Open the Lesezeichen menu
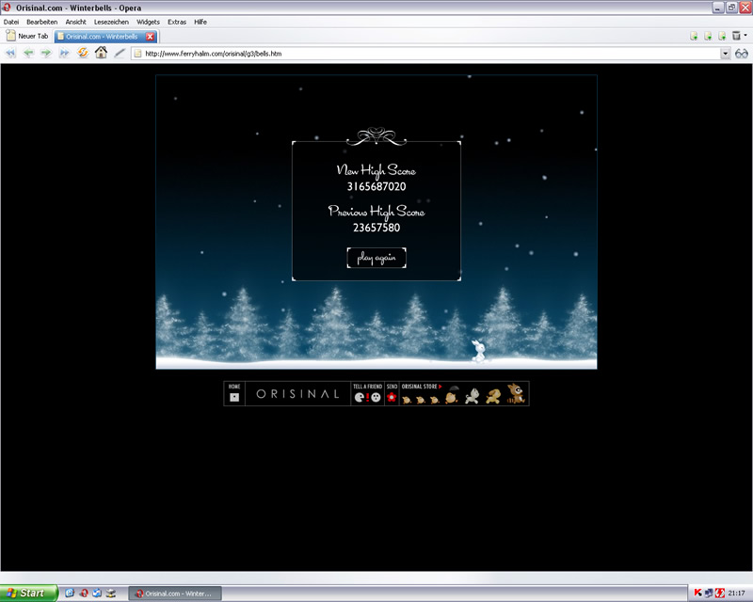753x602 pixels. coord(111,22)
